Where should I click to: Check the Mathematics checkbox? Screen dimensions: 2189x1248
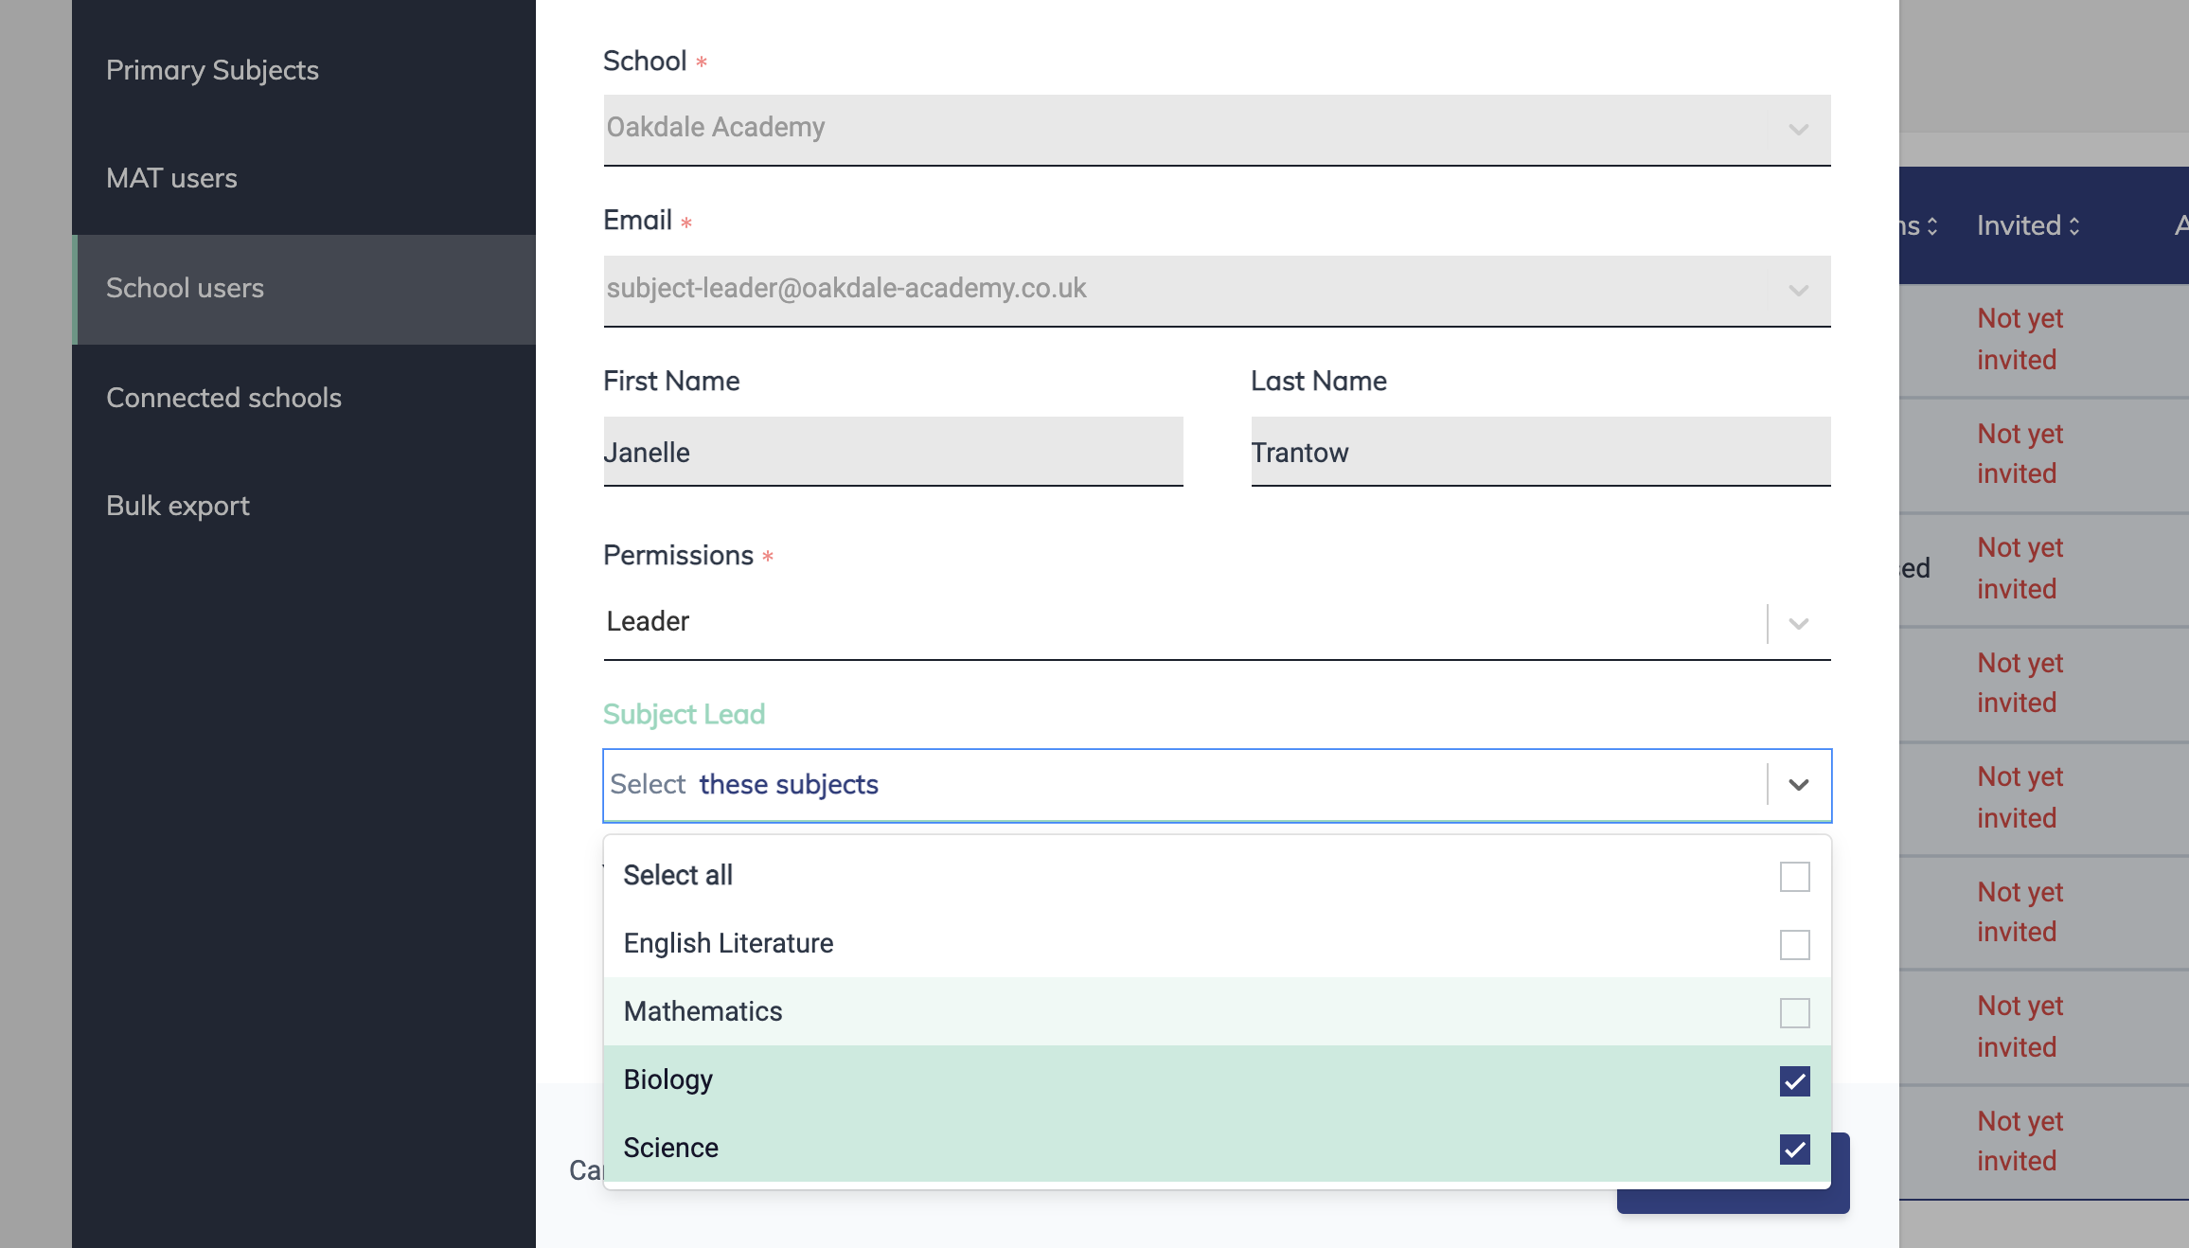pyautogui.click(x=1794, y=1013)
